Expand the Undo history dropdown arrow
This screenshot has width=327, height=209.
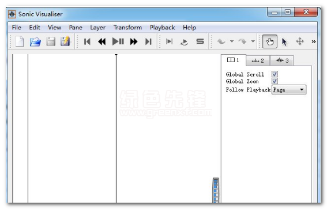tap(232, 41)
